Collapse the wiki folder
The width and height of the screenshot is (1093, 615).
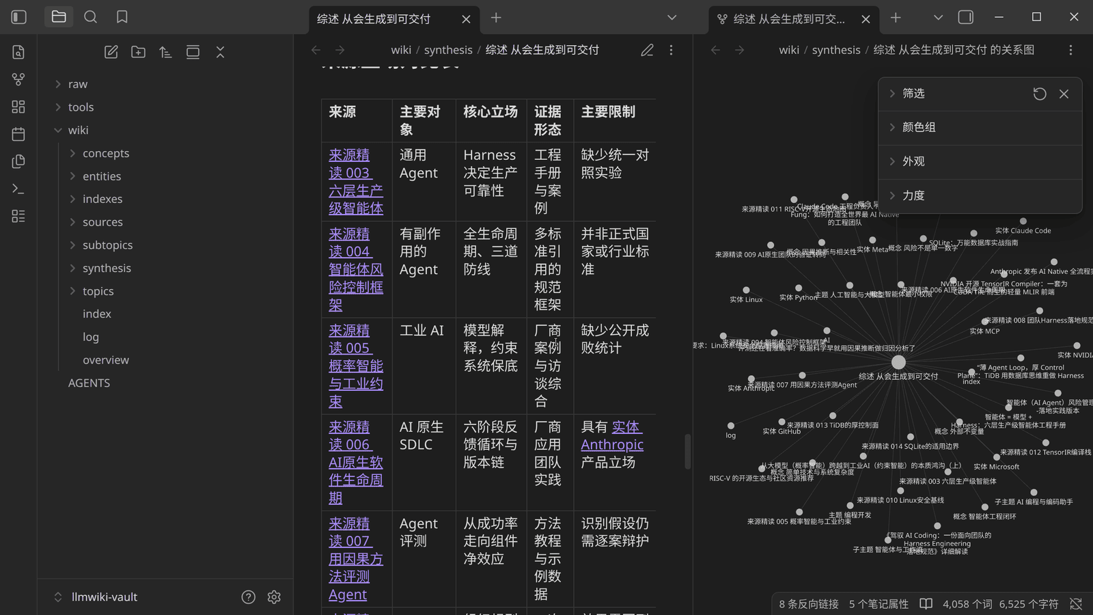click(x=58, y=130)
